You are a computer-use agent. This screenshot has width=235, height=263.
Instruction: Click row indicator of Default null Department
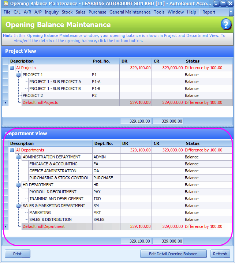click(x=5, y=226)
